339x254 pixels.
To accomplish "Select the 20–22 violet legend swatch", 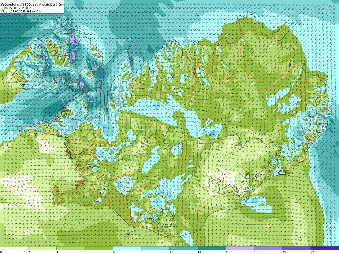I will point(296,248).
